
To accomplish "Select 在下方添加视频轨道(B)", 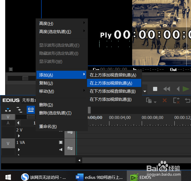I will [114, 99].
